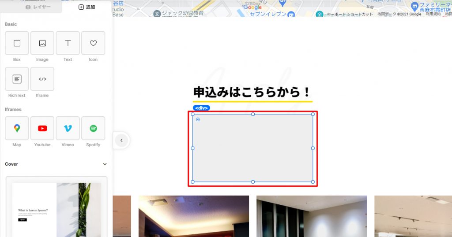
Task: Collapse the Cover section chevron
Action: click(x=105, y=164)
